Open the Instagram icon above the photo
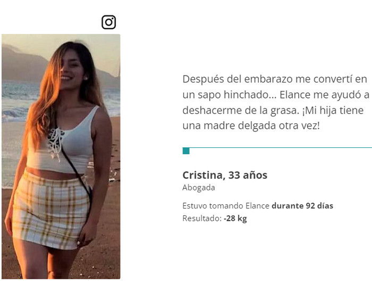 [108, 22]
